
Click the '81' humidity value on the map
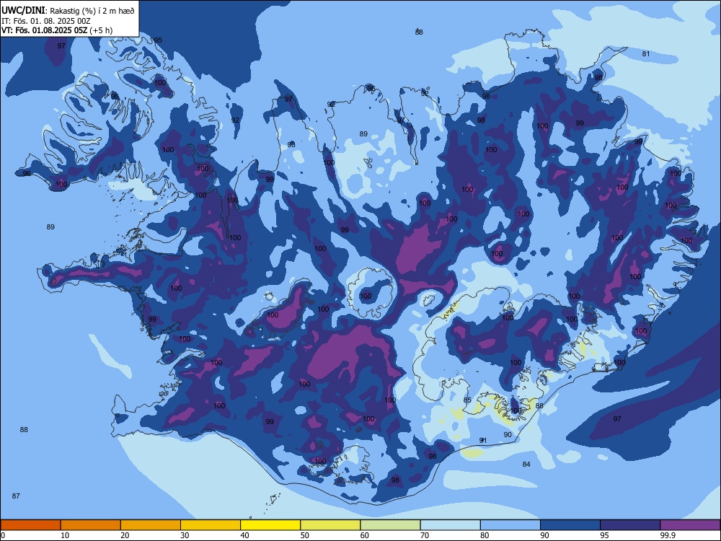[x=646, y=54]
